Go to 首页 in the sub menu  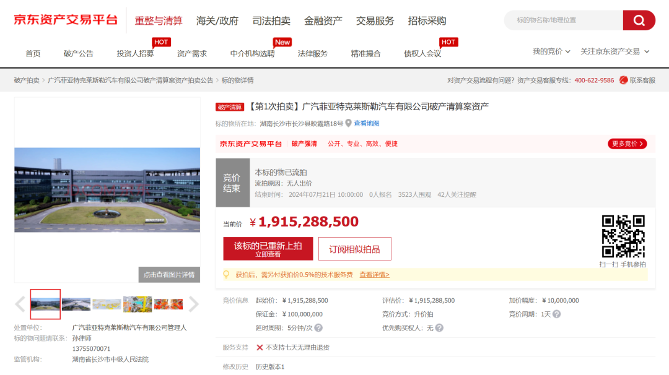(33, 54)
